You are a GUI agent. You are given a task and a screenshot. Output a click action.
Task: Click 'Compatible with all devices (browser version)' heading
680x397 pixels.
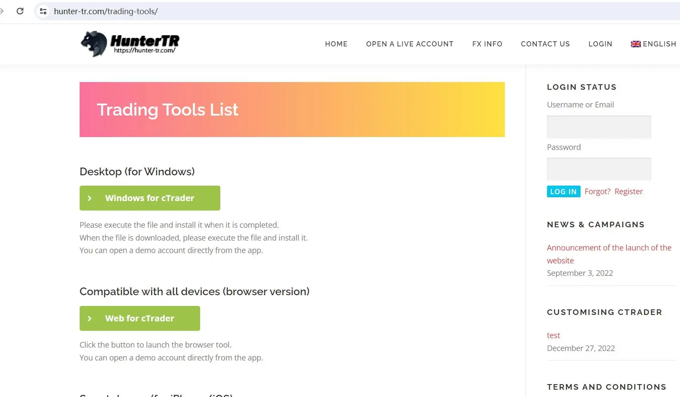click(x=195, y=292)
